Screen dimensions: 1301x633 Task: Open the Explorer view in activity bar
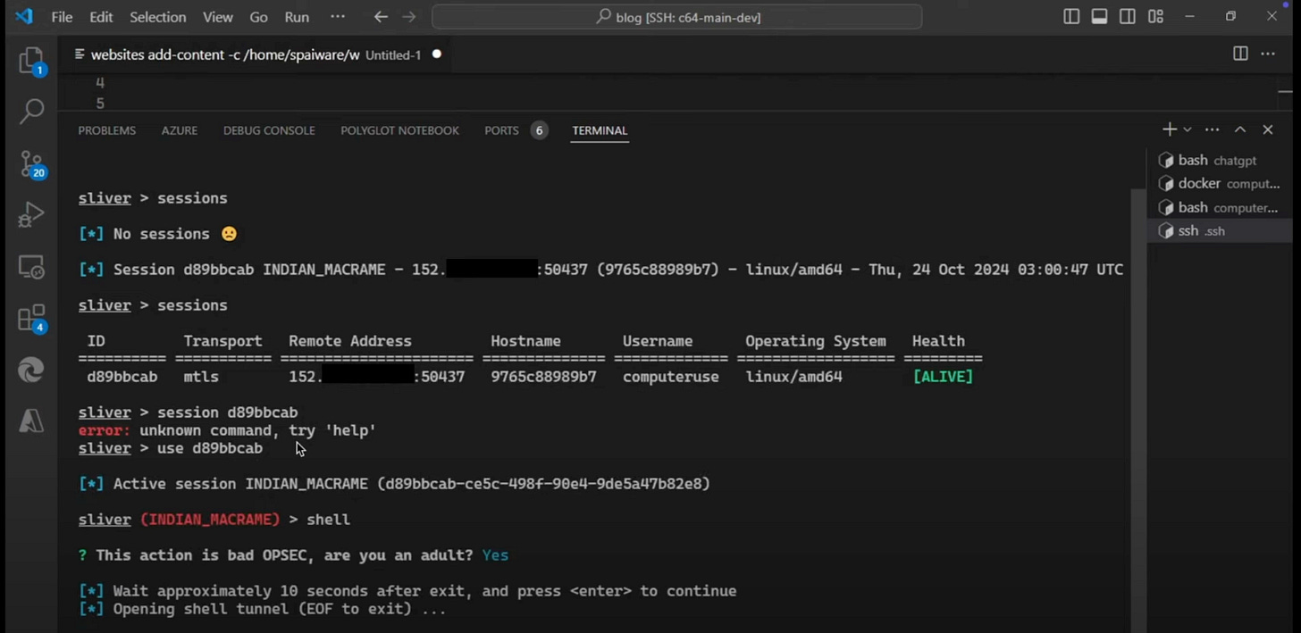click(x=32, y=61)
